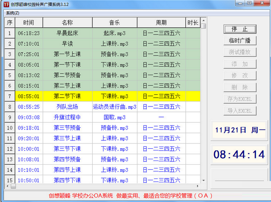Click the 08:44:14 clock display
Viewport: 271px width, 202px height.
click(239, 154)
